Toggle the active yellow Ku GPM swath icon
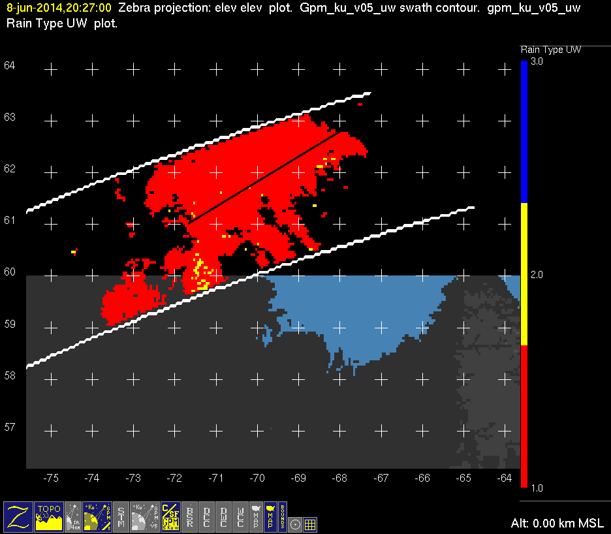 (x=97, y=516)
